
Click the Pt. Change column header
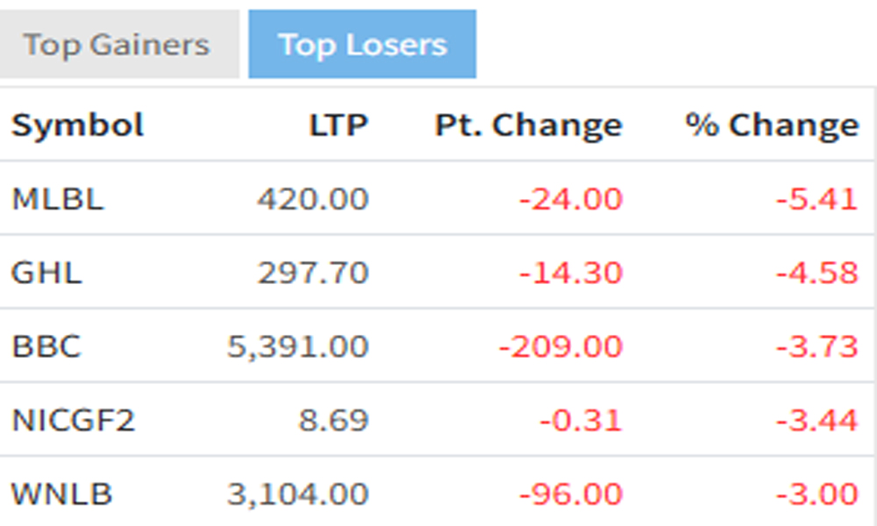point(528,125)
